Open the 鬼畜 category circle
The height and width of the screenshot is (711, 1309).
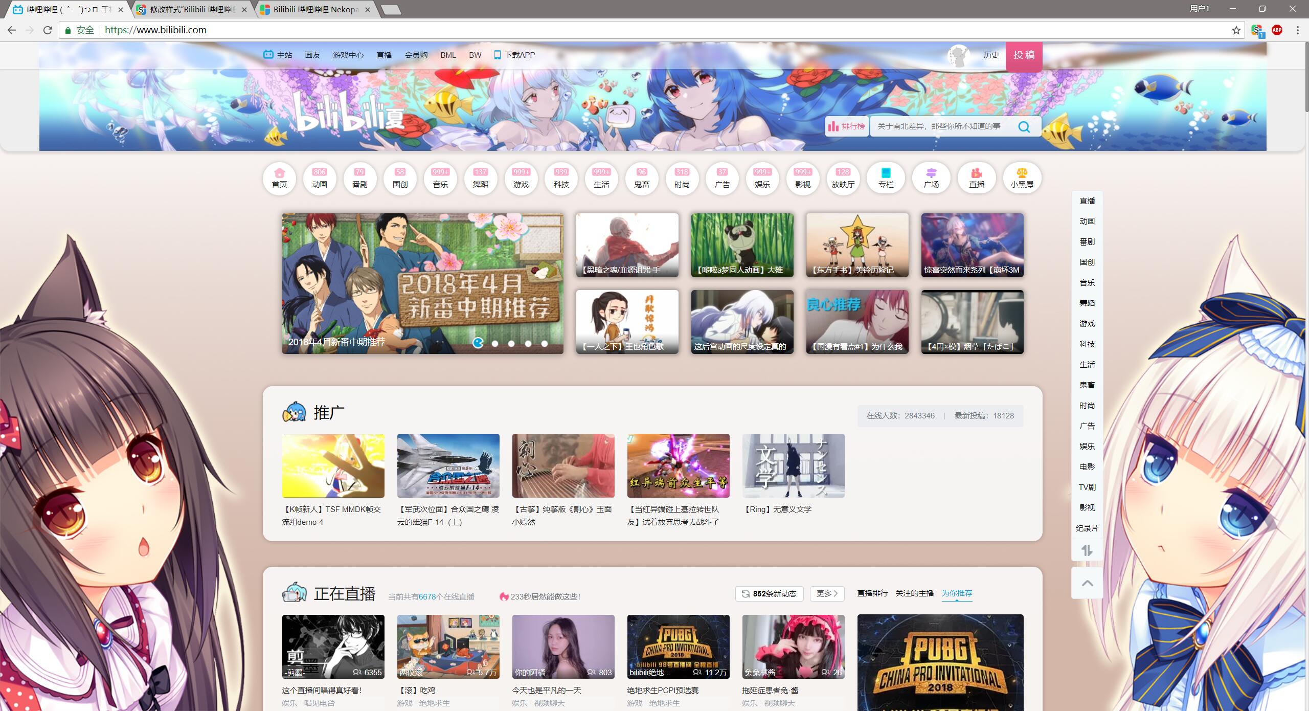click(x=642, y=178)
